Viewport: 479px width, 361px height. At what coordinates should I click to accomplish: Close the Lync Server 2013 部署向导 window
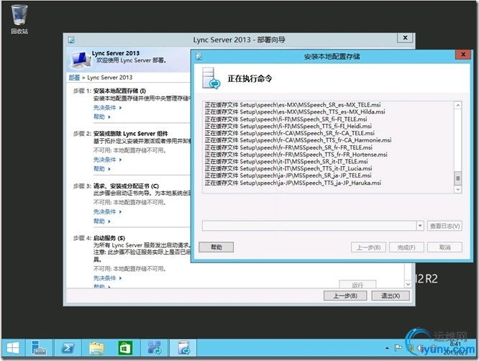tap(405, 37)
